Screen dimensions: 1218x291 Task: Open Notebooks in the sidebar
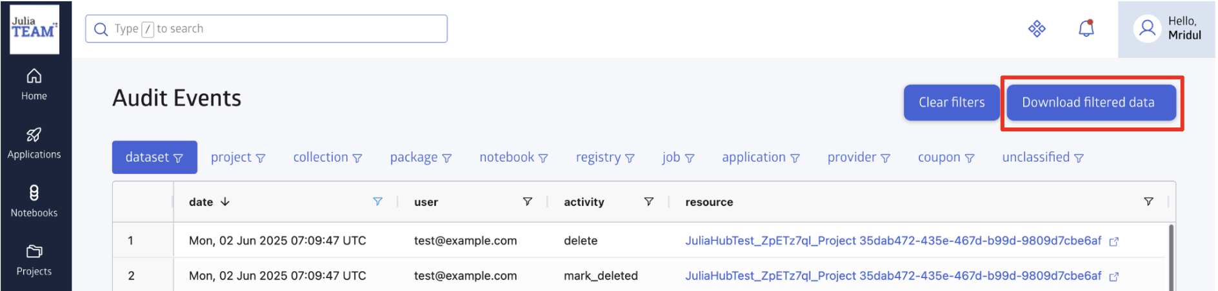34,202
